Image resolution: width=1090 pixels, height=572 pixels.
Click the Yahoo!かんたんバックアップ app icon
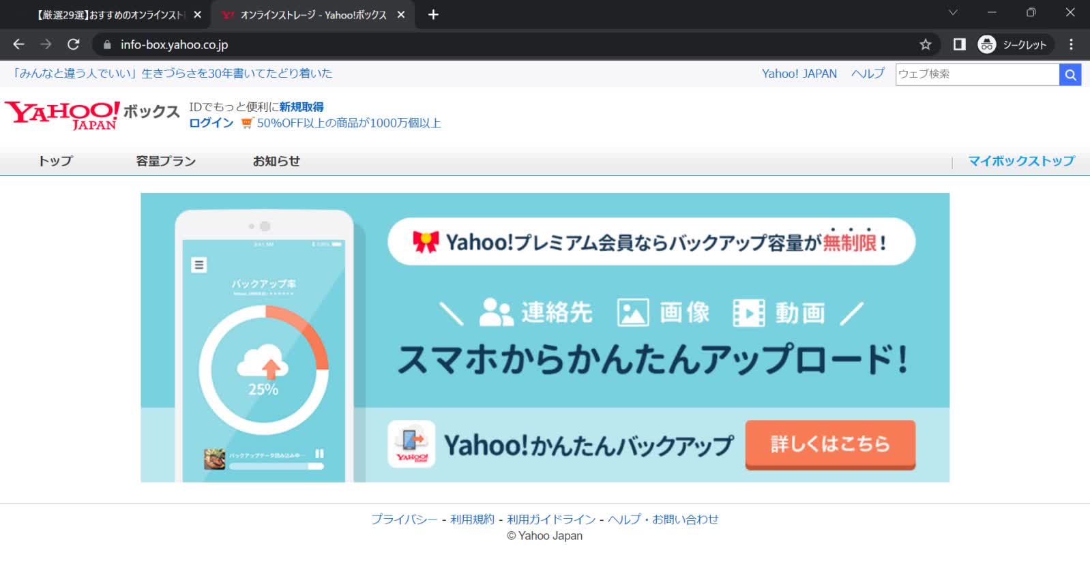[411, 445]
